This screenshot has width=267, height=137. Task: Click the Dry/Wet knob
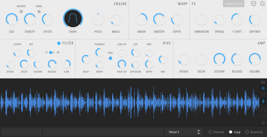point(255,20)
